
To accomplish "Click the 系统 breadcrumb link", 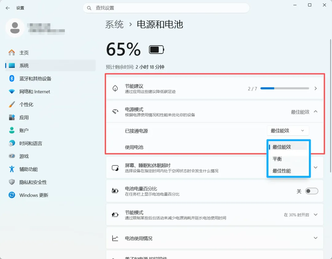I will tap(115, 24).
